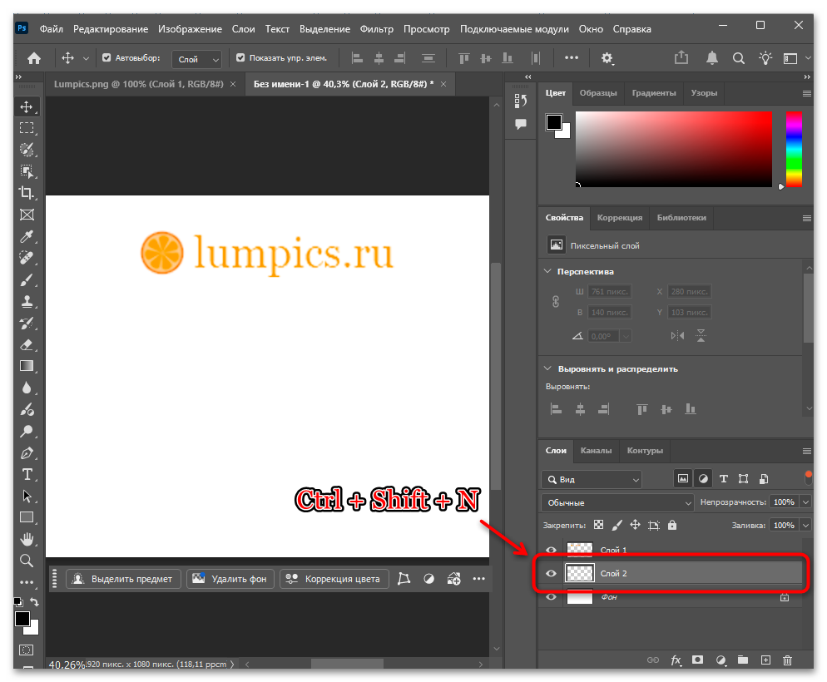Open the Обычные blend mode dropdown
The width and height of the screenshot is (827, 682).
(x=617, y=502)
